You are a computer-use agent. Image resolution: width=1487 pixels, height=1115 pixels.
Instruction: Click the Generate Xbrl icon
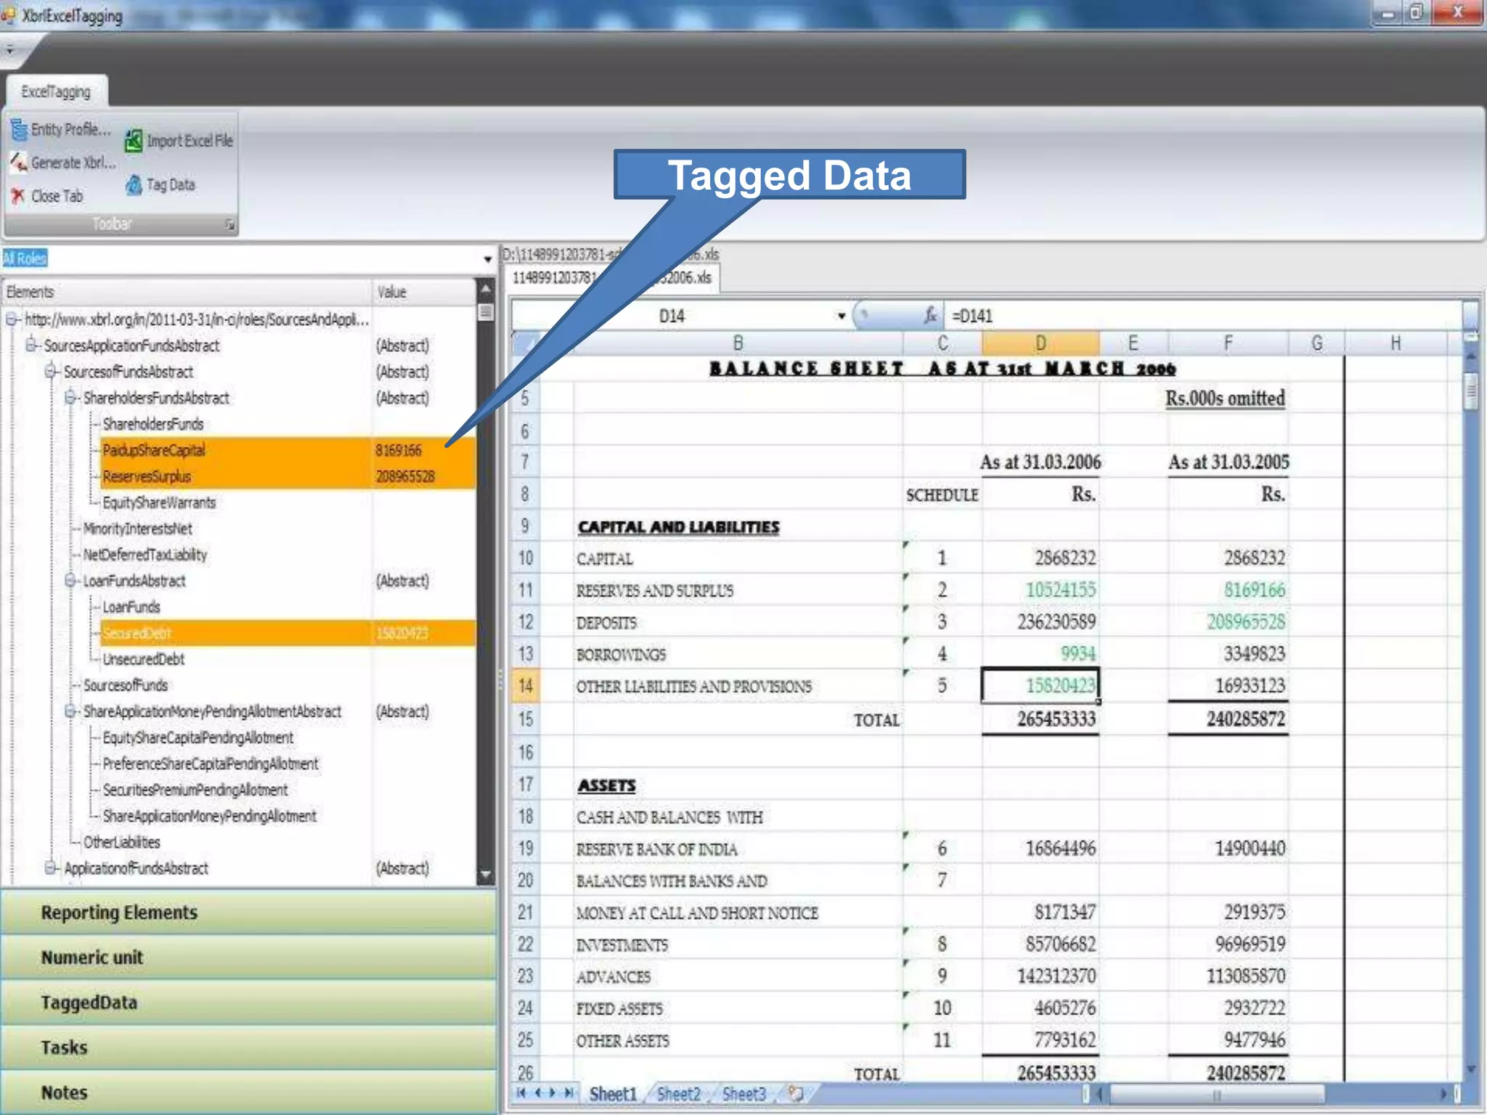tap(19, 163)
